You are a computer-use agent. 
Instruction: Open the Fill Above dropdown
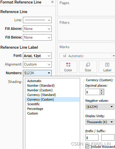37,29
